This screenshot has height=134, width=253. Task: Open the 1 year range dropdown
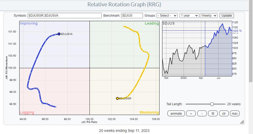click(189, 16)
